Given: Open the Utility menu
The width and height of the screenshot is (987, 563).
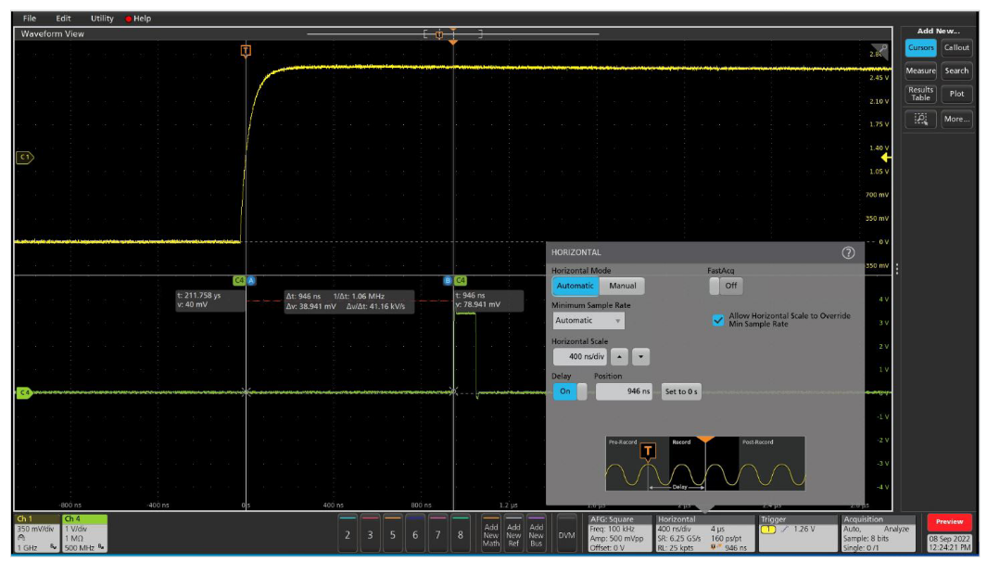Looking at the screenshot, I should click(x=102, y=19).
